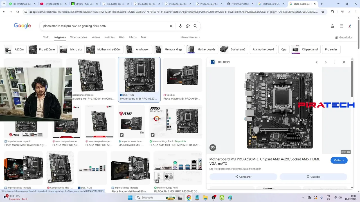Open File Explorer from the taskbar
Screen dimensions: 360x202
coord(205,198)
